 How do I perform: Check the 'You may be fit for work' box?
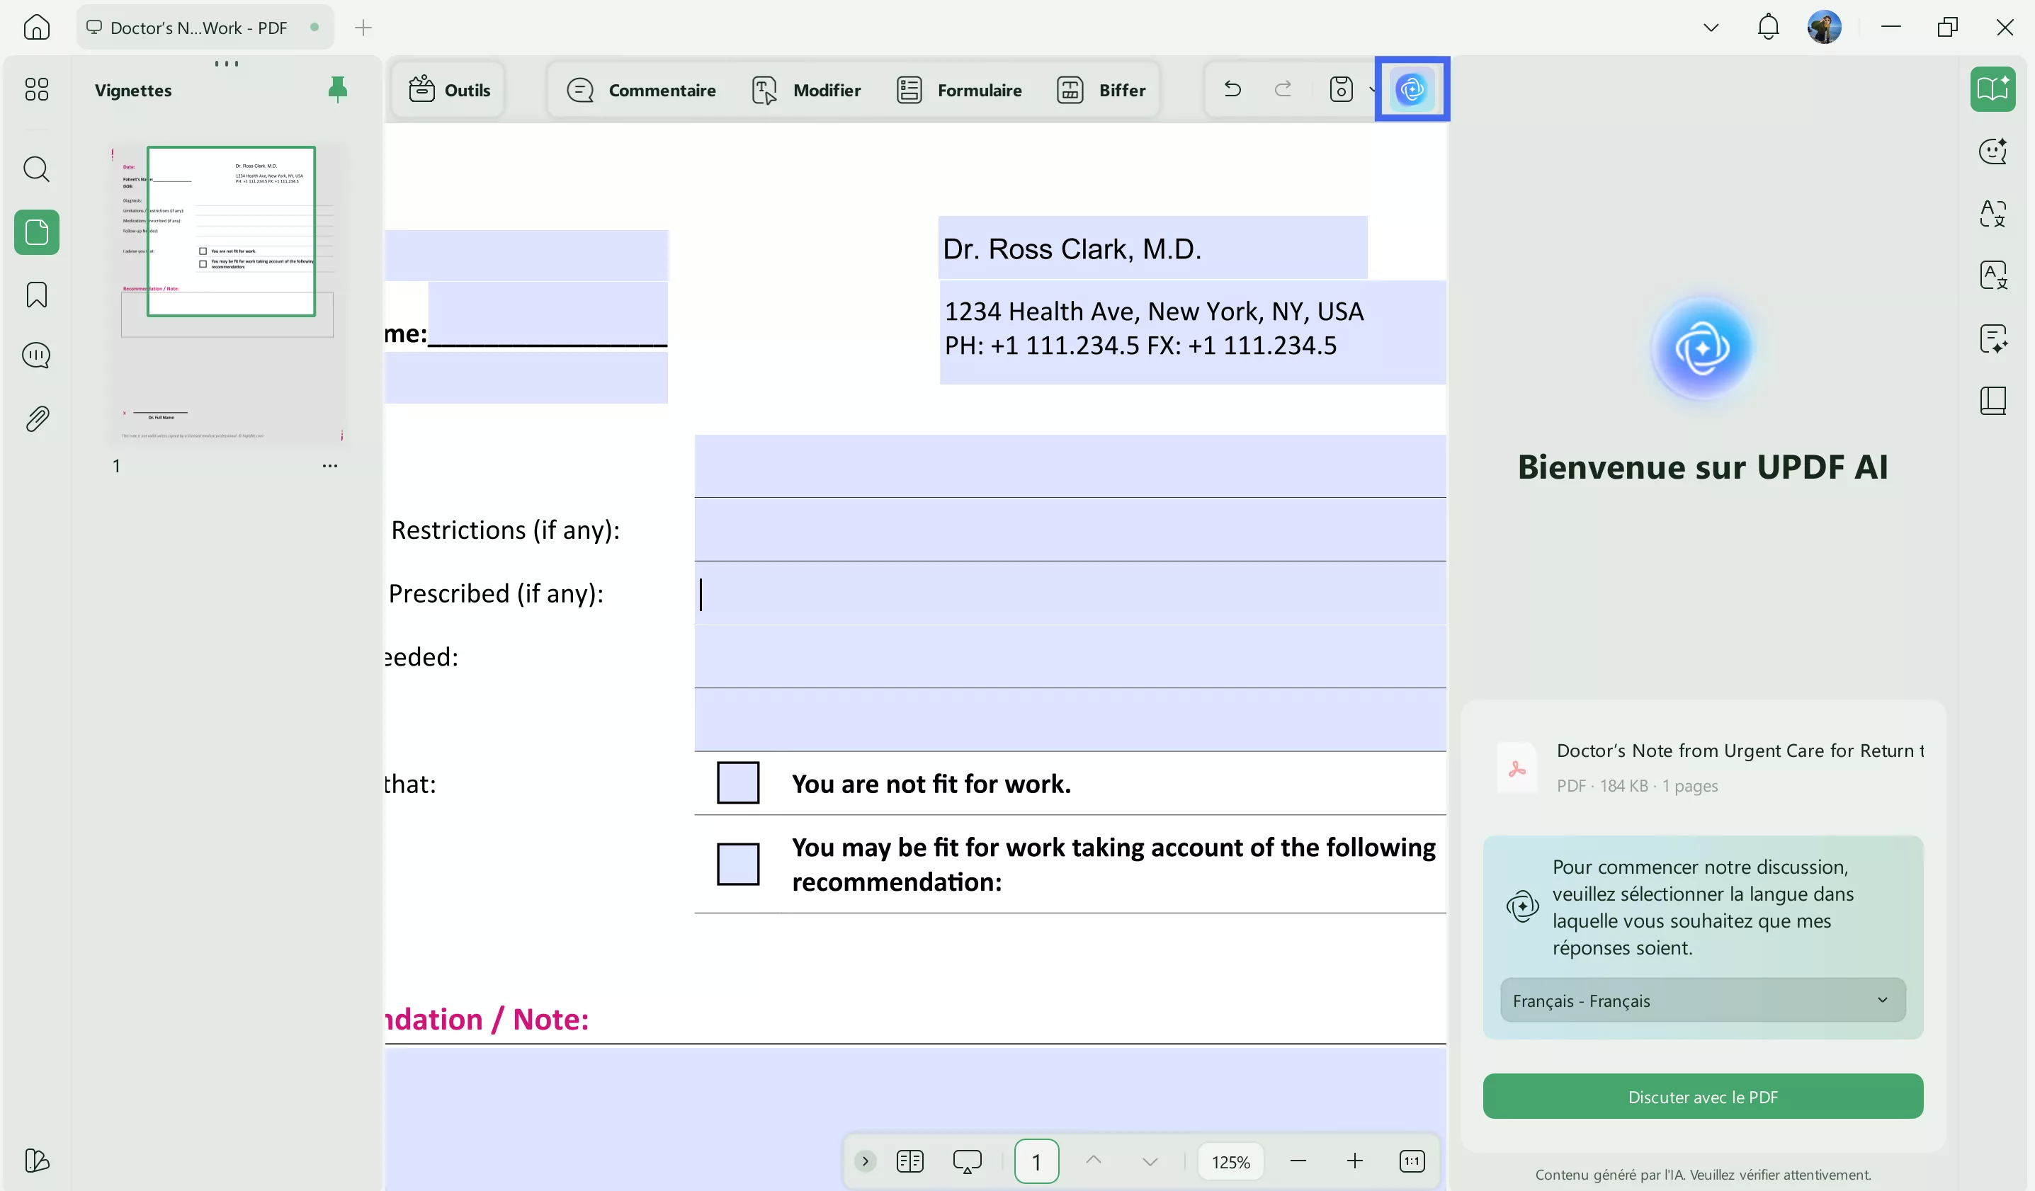tap(737, 864)
